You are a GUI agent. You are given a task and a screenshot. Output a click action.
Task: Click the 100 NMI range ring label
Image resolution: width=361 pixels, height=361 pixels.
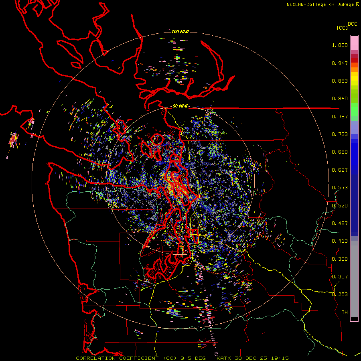coord(180,32)
